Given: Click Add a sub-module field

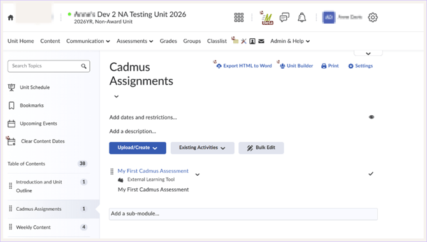Looking at the screenshot, I should pyautogui.click(x=243, y=214).
